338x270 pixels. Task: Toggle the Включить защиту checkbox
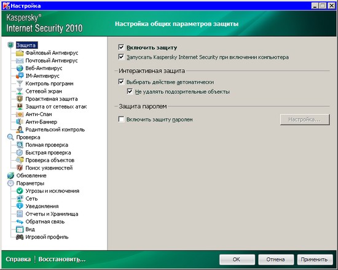(121, 47)
